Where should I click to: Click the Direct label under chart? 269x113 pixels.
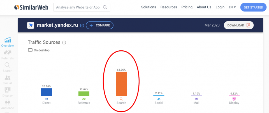click(x=46, y=103)
